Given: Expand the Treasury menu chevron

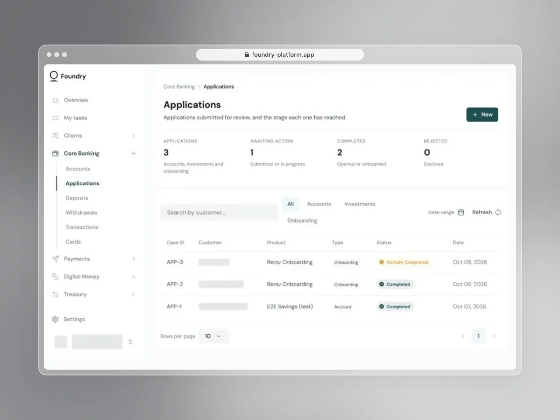Looking at the screenshot, I should tap(133, 294).
